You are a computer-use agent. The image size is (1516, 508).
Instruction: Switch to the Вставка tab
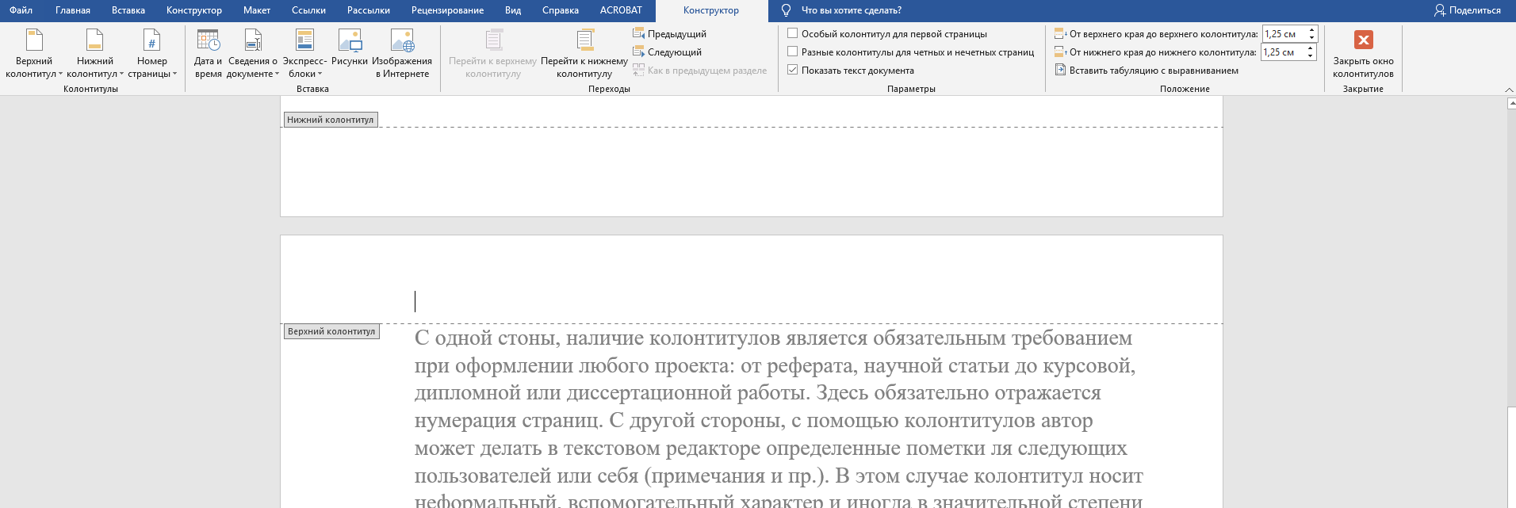[128, 10]
